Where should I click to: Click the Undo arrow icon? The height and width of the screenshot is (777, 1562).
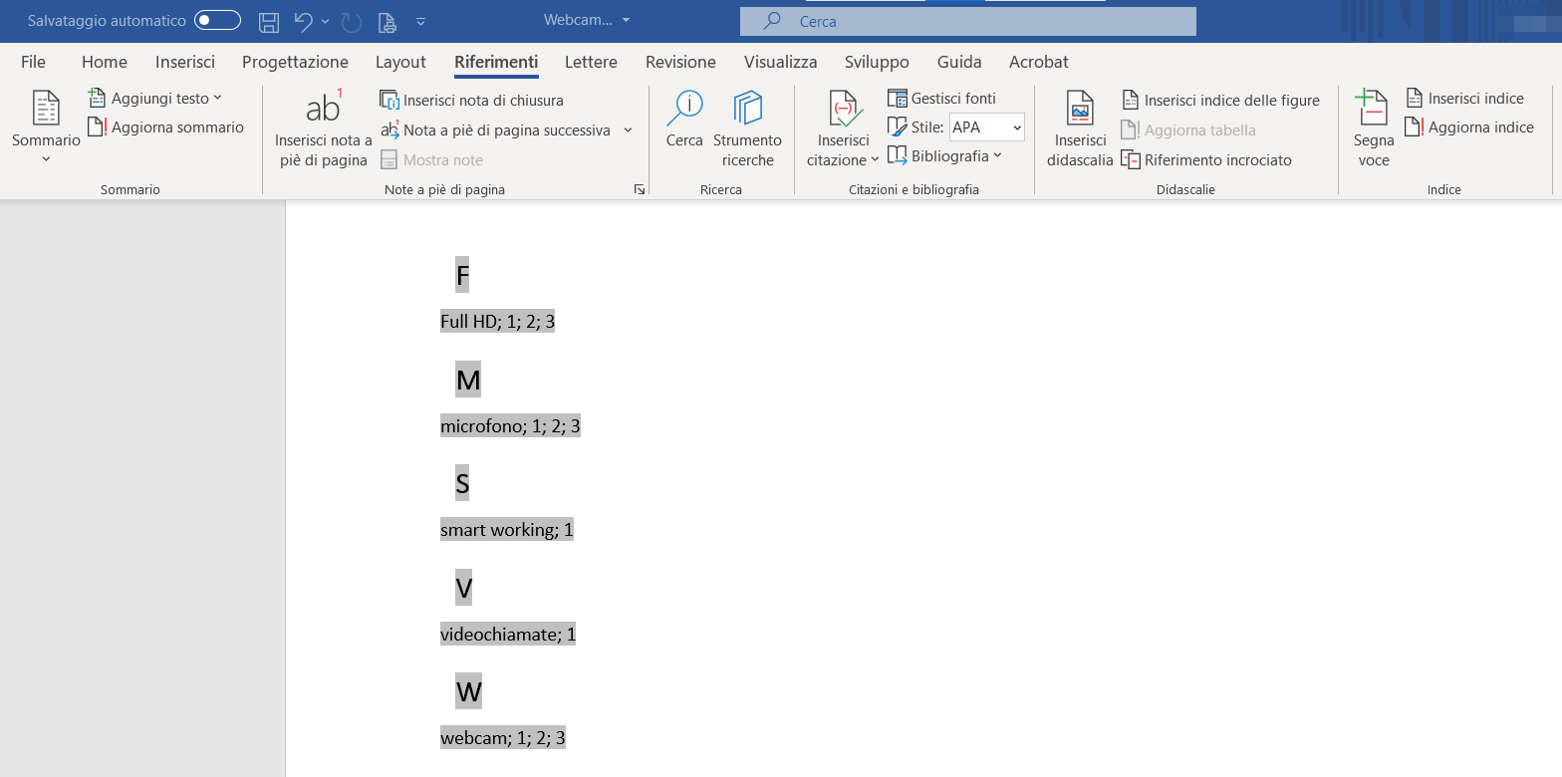pos(304,21)
